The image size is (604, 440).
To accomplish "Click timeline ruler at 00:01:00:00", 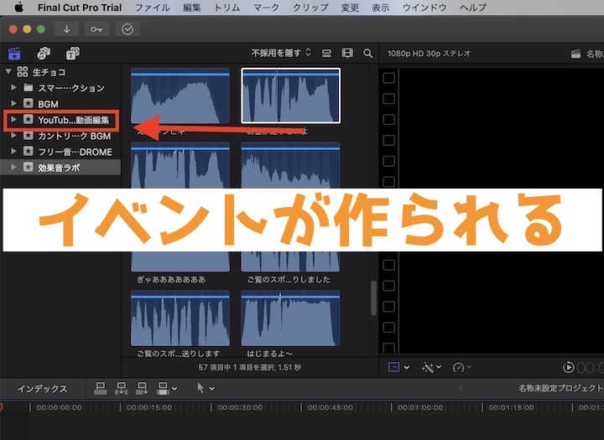I will click(420, 407).
